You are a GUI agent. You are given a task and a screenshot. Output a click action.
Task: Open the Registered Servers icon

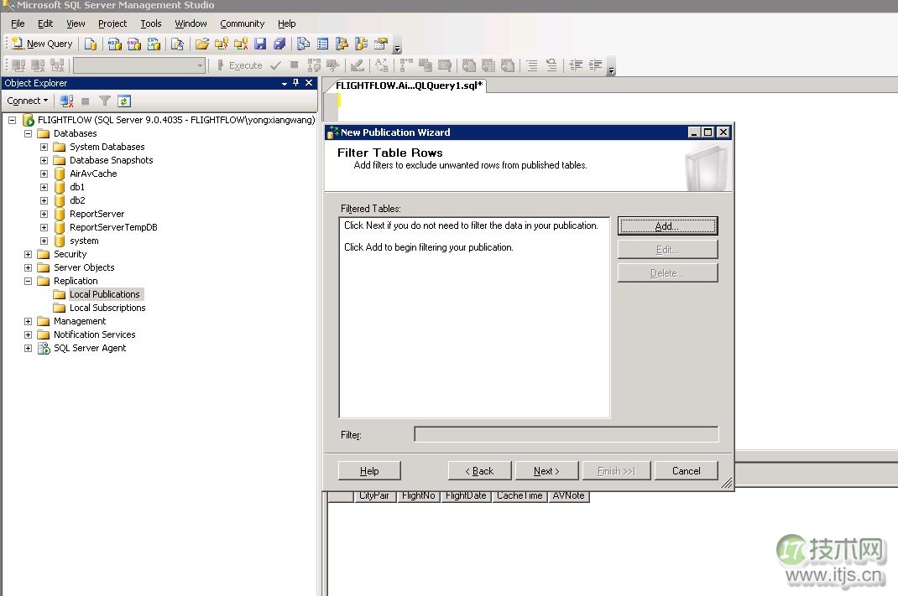click(x=304, y=44)
